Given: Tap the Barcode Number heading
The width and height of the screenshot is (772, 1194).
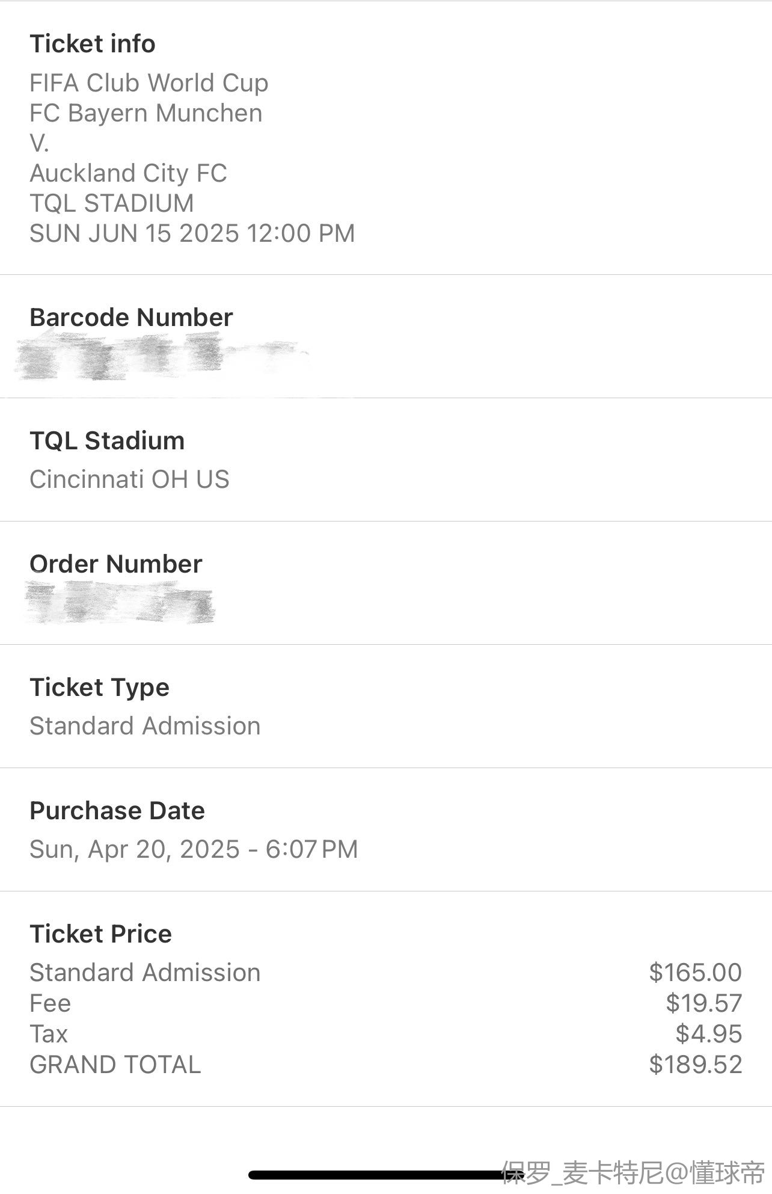Looking at the screenshot, I should [x=131, y=318].
